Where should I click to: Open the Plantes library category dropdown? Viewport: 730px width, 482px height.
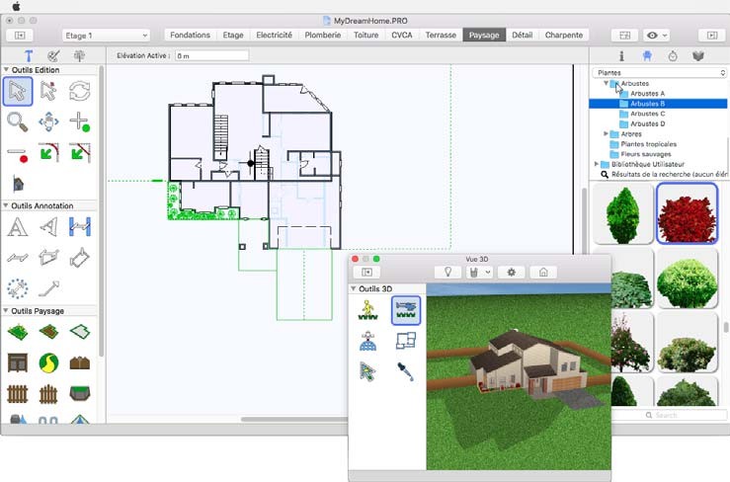[660, 73]
